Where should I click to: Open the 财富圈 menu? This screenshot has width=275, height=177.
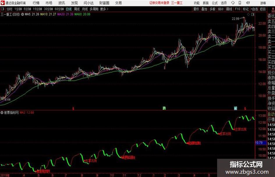tap(104, 3)
